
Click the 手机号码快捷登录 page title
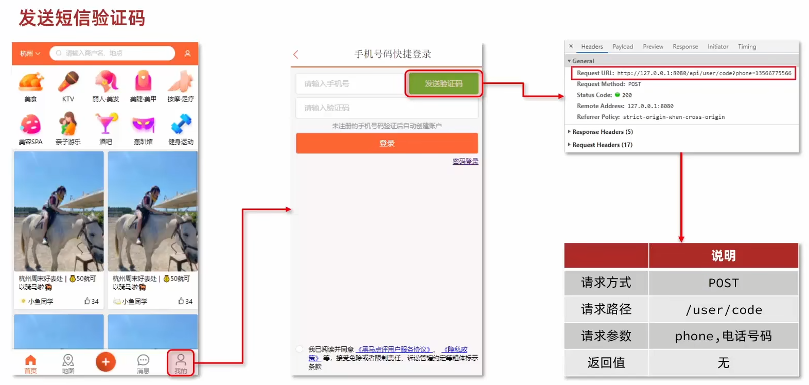(x=393, y=54)
